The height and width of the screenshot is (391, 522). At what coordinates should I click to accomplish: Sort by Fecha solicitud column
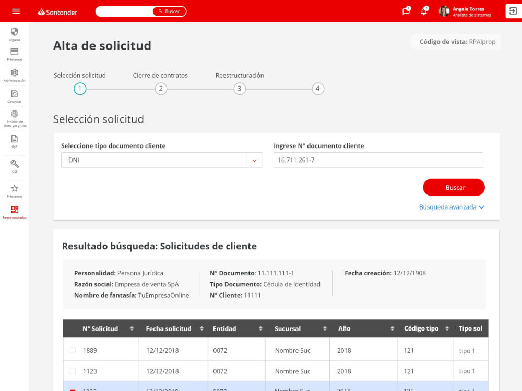[x=201, y=328]
